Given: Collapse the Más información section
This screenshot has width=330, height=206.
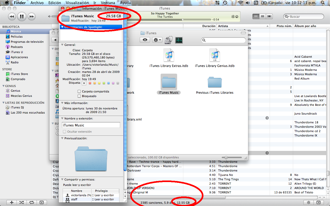Looking at the screenshot, I should [62, 103].
